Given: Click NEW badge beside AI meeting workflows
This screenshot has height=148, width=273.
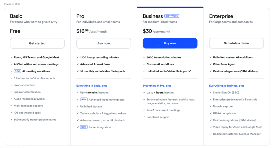Looking at the screenshot, I should [17, 71].
